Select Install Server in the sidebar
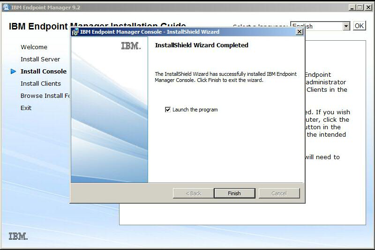The width and height of the screenshot is (375, 250). pos(40,59)
